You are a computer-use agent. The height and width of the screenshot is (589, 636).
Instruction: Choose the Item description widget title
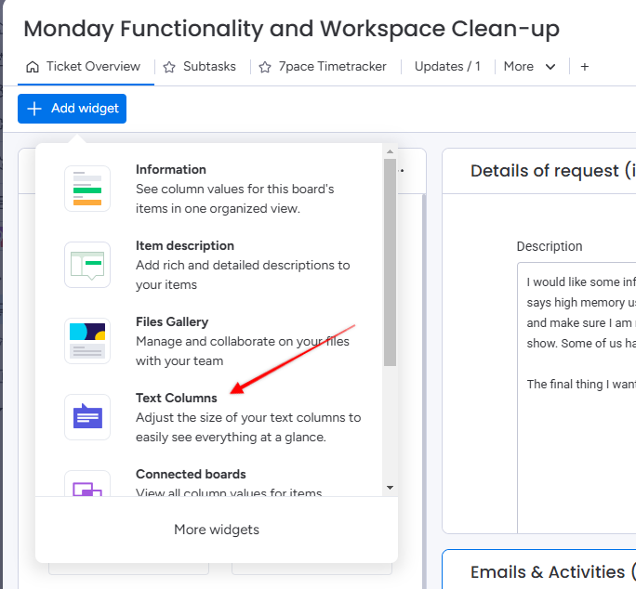(185, 245)
